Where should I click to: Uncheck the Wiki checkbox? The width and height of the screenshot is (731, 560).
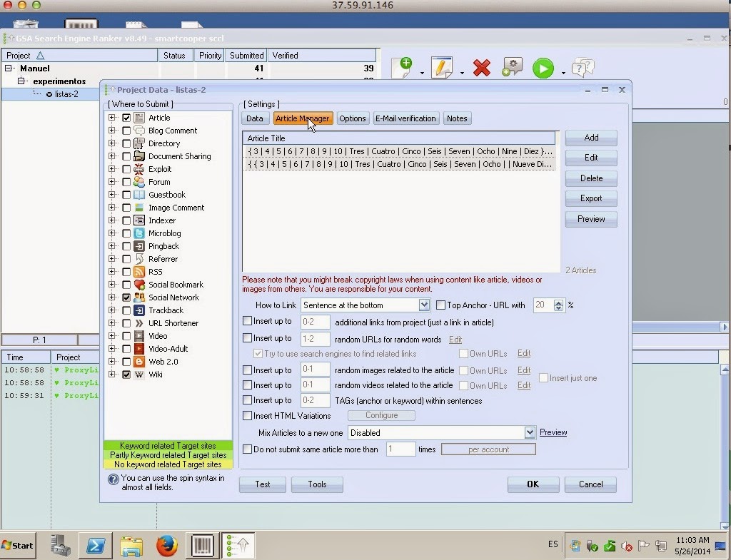pos(126,374)
